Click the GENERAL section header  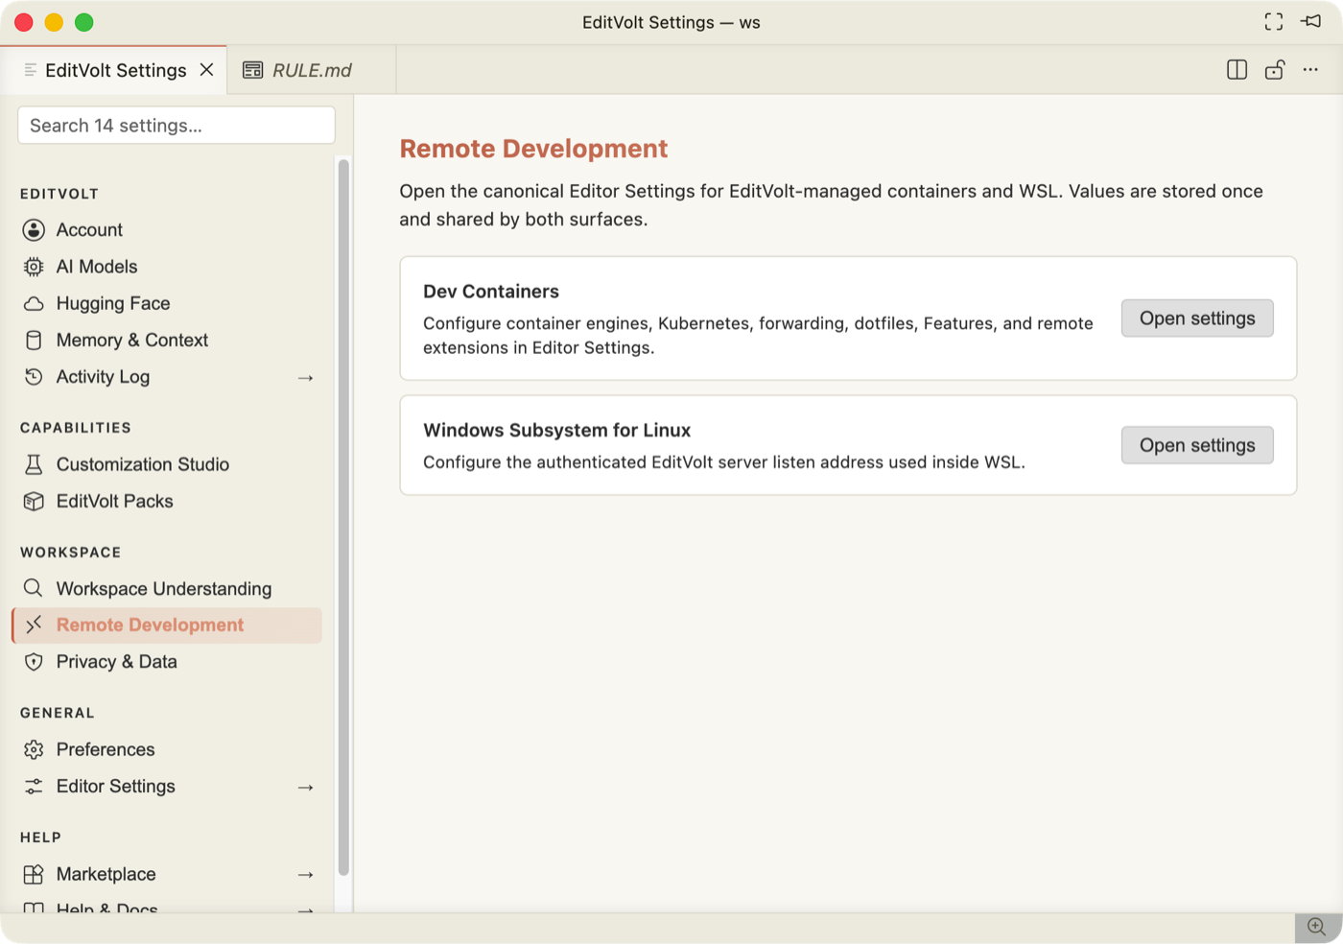(58, 713)
